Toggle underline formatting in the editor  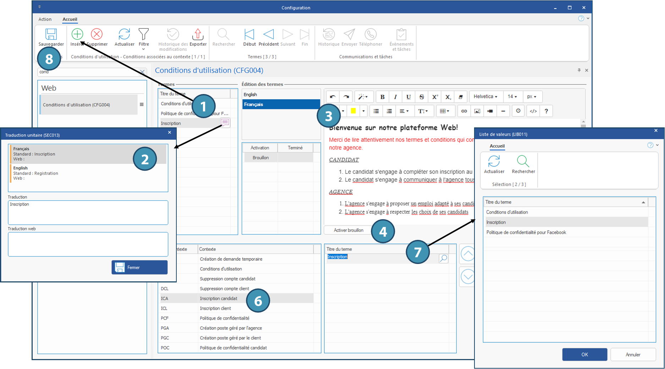(x=408, y=97)
